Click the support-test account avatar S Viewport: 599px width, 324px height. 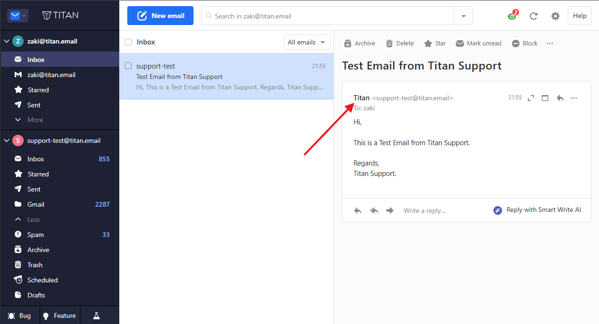point(18,140)
